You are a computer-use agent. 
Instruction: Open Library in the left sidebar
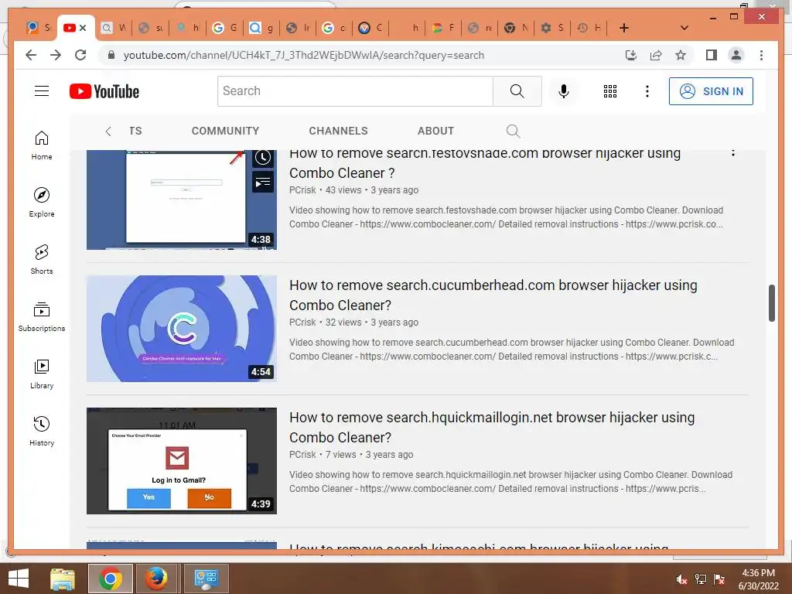pos(42,374)
